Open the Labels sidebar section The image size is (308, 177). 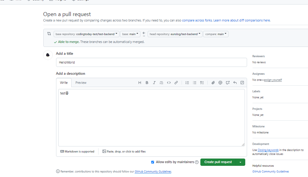pos(256,91)
